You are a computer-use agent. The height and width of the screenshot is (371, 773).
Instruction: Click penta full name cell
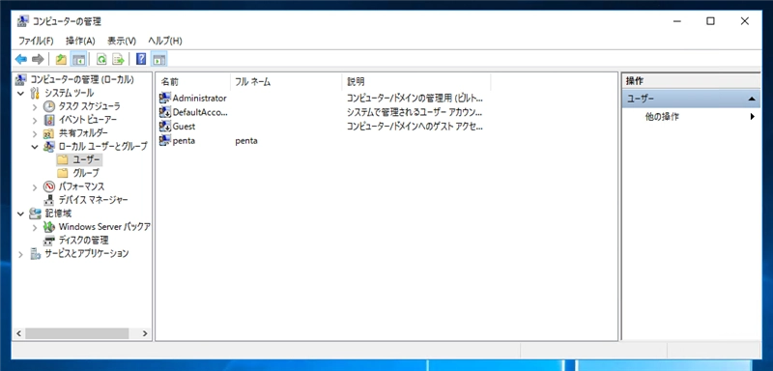[246, 141]
